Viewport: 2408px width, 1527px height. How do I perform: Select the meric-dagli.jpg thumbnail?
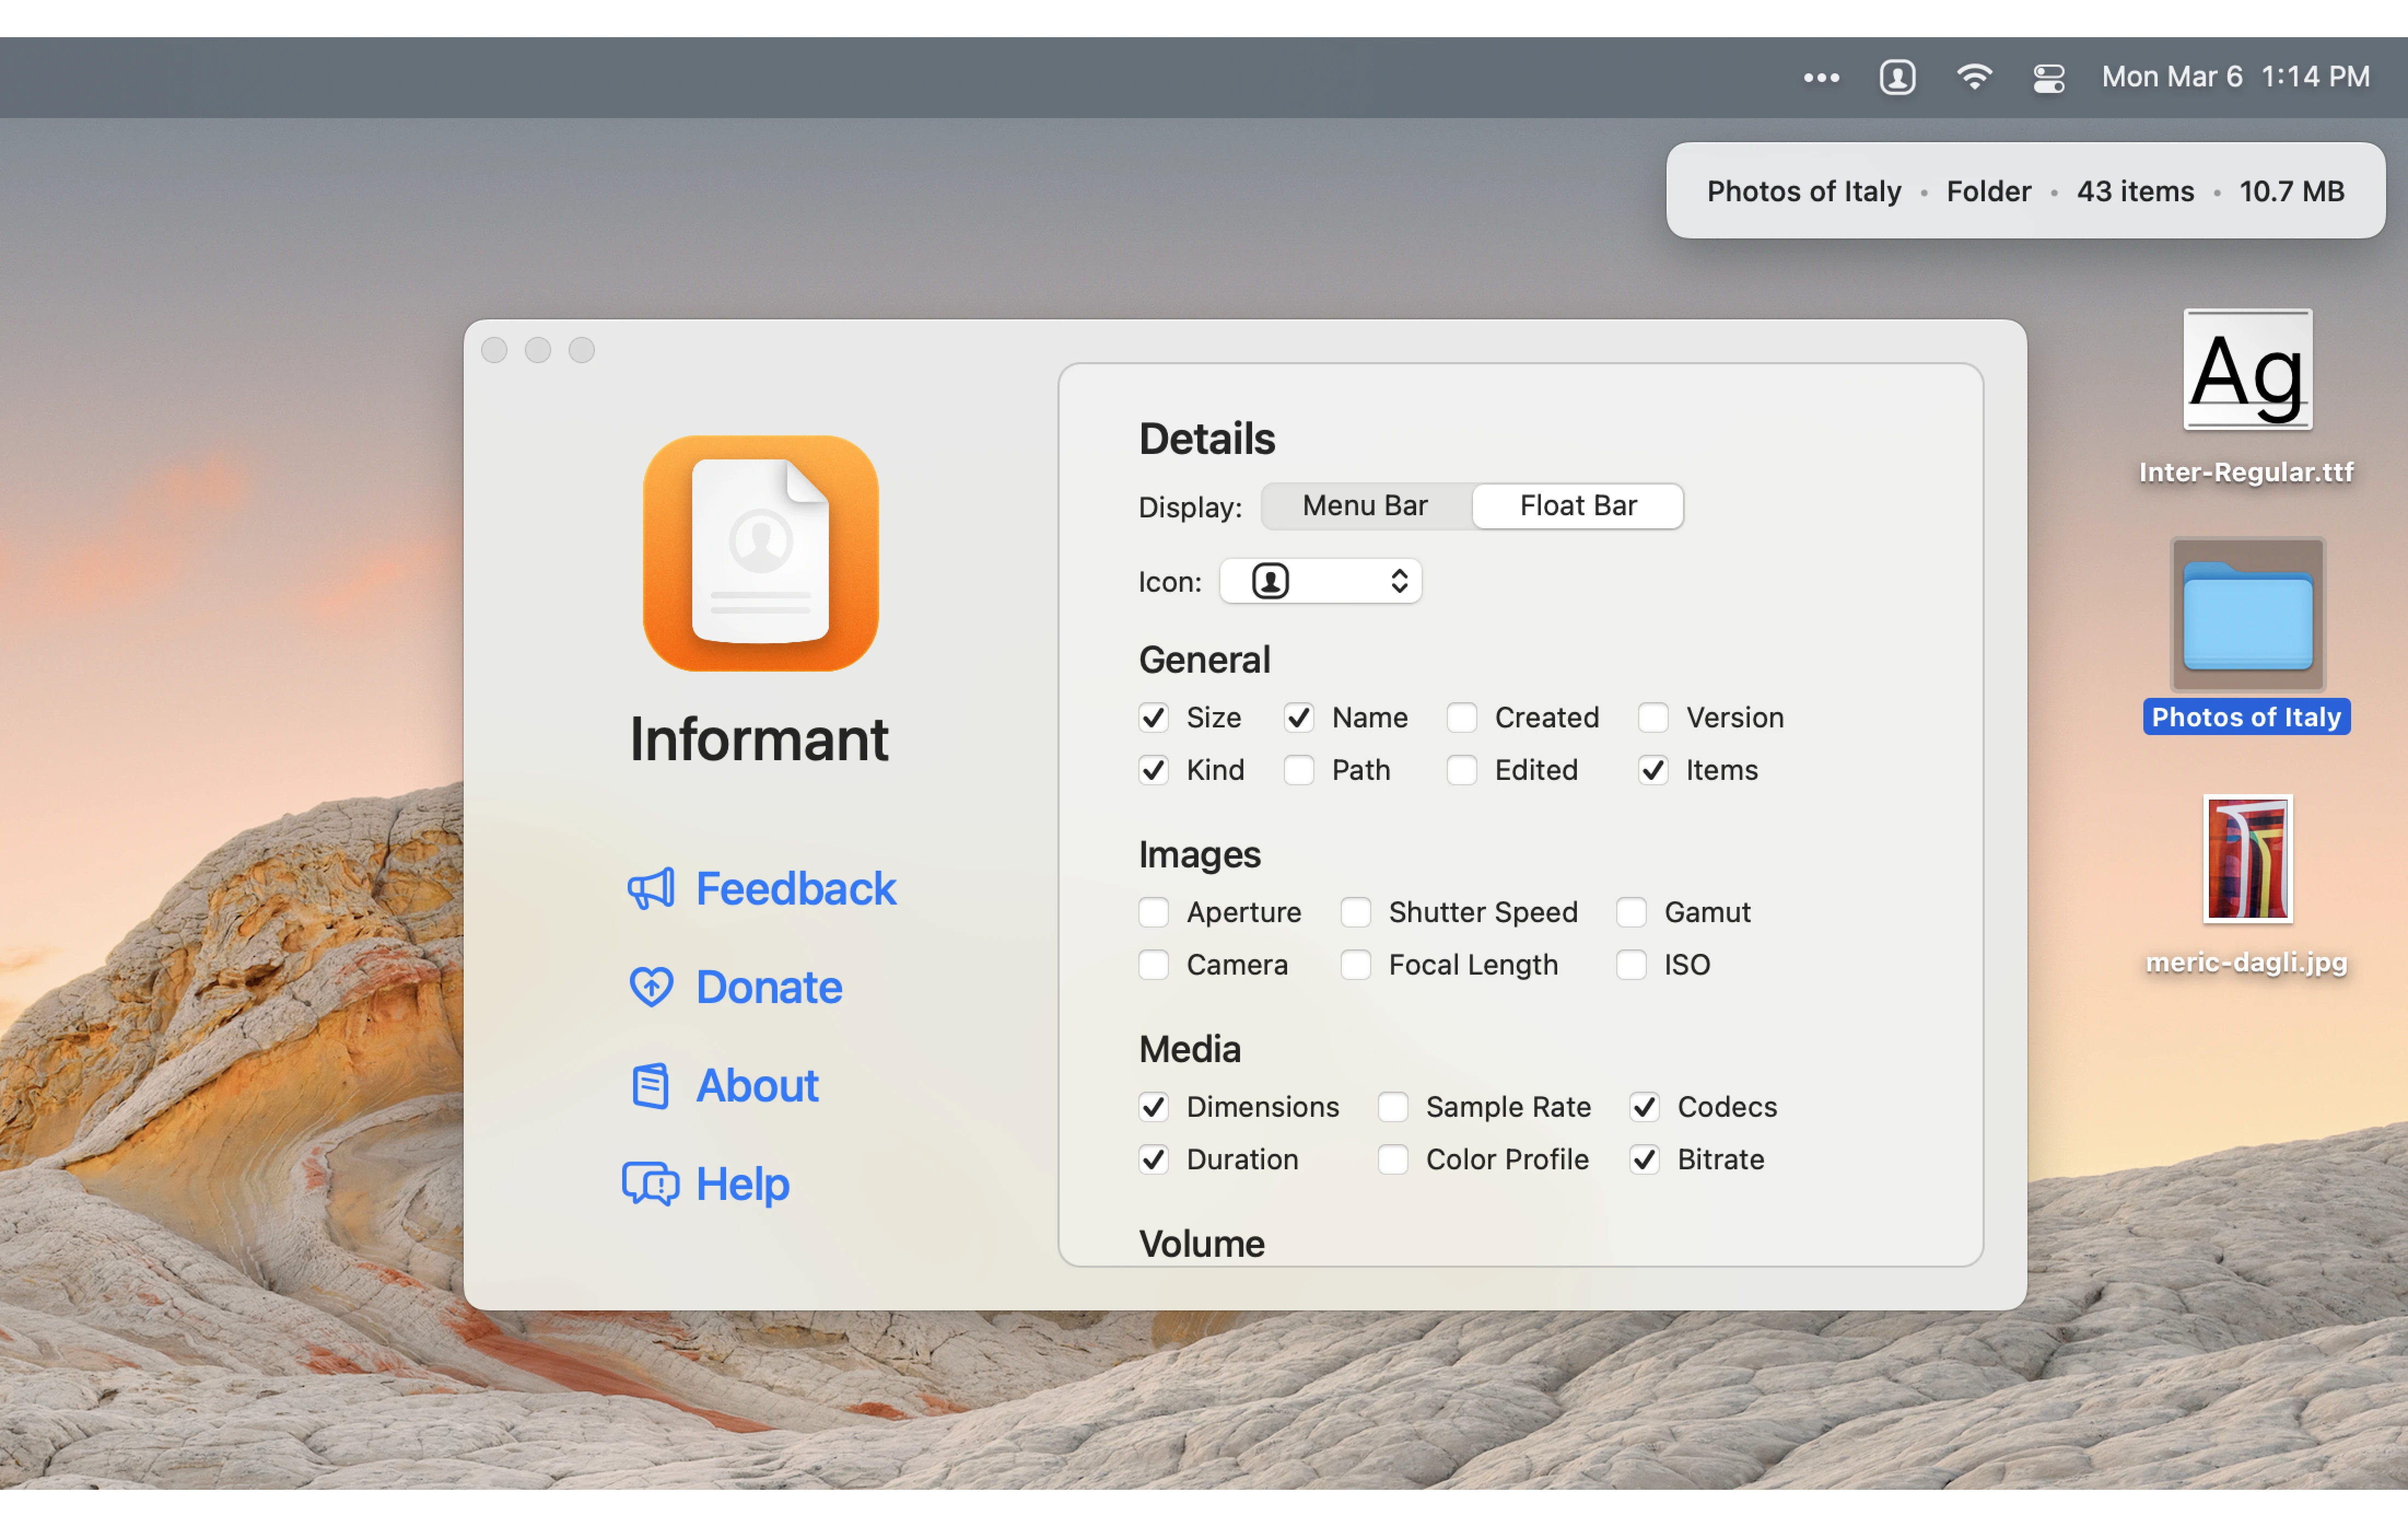(2247, 858)
